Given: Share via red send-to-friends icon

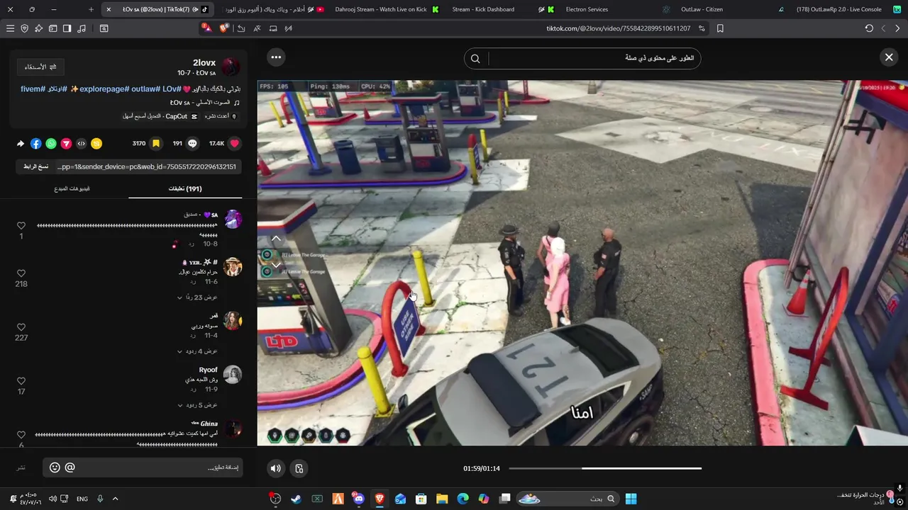Looking at the screenshot, I should 66,143.
